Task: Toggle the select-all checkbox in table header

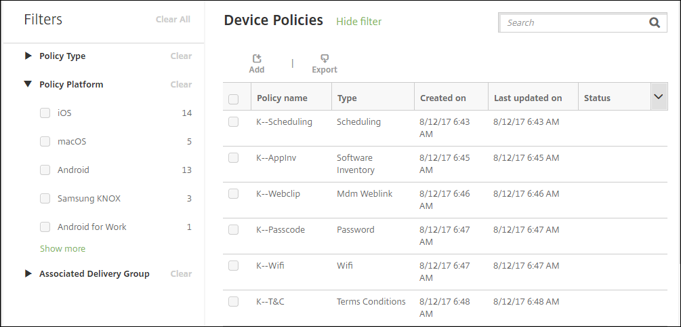Action: click(x=234, y=99)
